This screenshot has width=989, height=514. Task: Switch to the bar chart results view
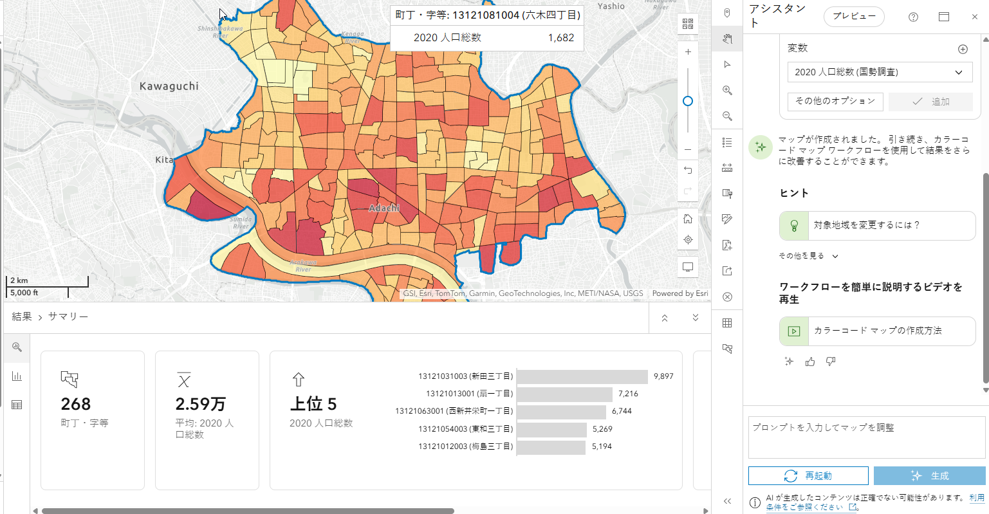(x=17, y=376)
